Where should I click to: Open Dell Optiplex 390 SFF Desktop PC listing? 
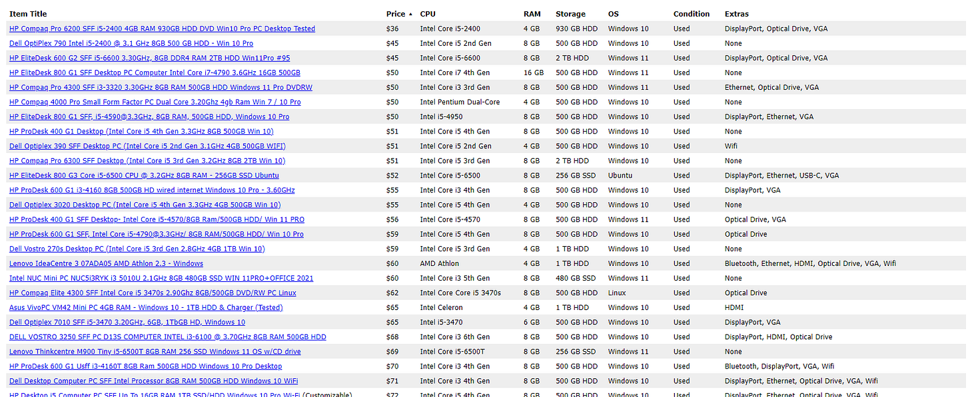147,146
